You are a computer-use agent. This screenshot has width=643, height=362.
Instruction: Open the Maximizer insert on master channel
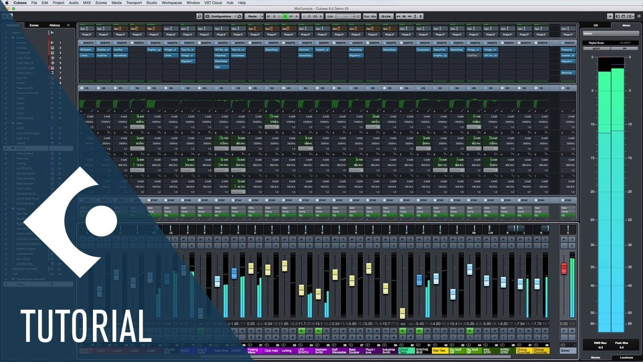[x=568, y=73]
